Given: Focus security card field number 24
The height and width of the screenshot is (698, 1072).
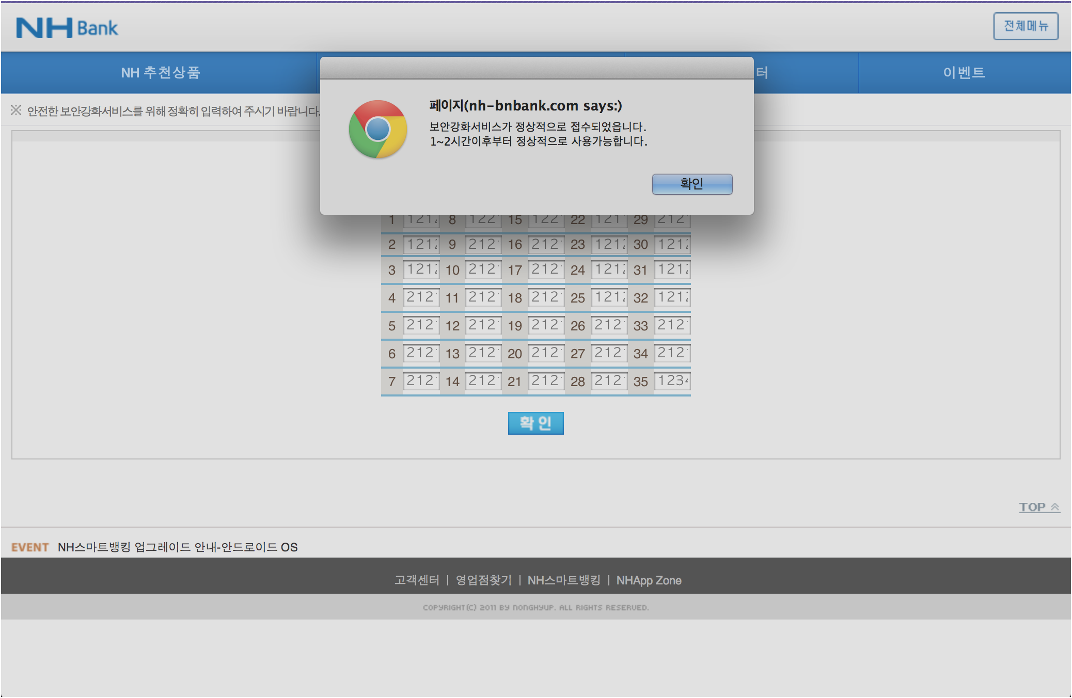Looking at the screenshot, I should 609,269.
